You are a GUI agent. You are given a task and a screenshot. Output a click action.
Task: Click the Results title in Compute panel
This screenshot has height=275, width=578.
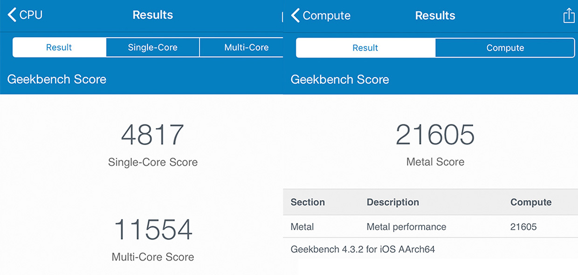pyautogui.click(x=435, y=15)
